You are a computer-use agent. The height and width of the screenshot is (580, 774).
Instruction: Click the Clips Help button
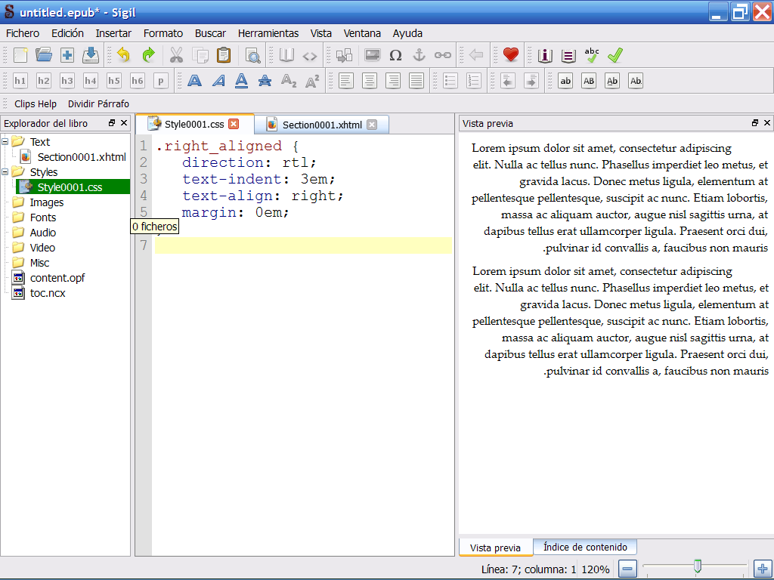[x=36, y=103]
